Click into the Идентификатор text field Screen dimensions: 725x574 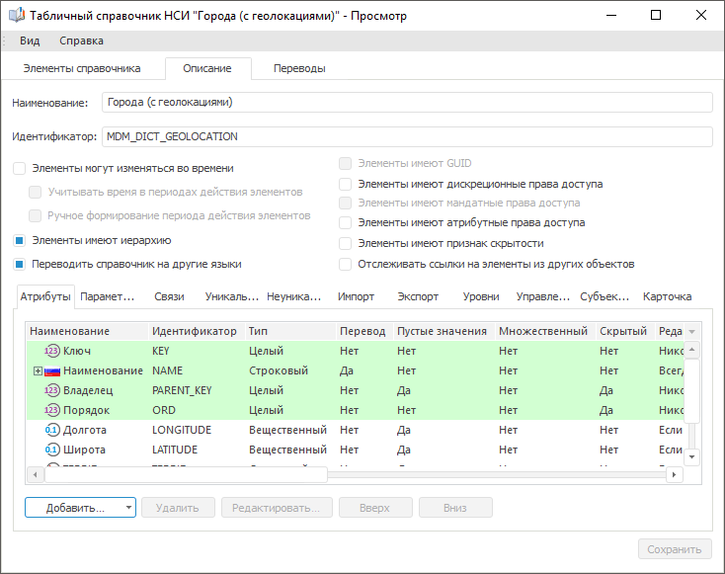pos(406,136)
